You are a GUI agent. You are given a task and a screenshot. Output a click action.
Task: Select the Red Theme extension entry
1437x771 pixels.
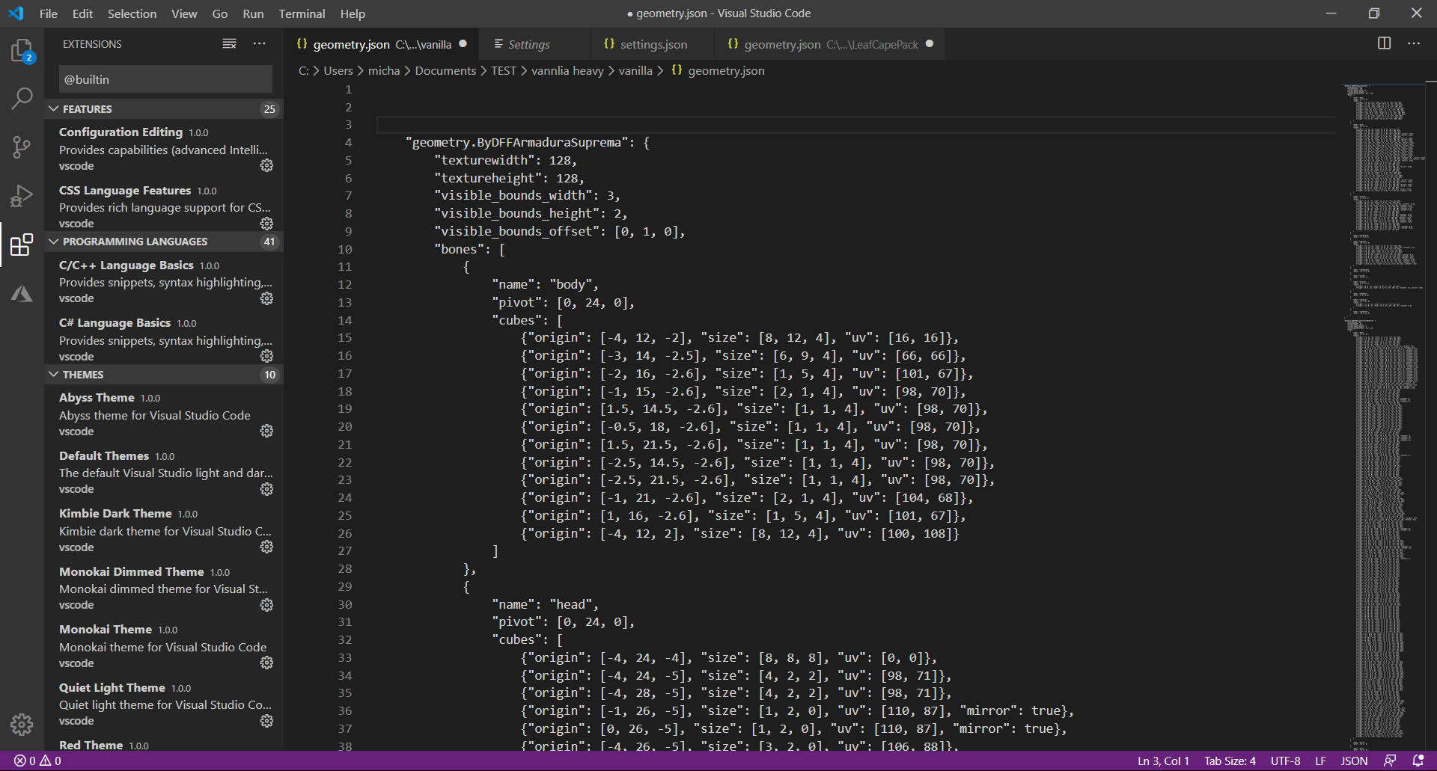(165, 745)
